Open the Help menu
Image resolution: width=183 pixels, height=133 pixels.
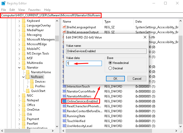pyautogui.click(x=47, y=10)
